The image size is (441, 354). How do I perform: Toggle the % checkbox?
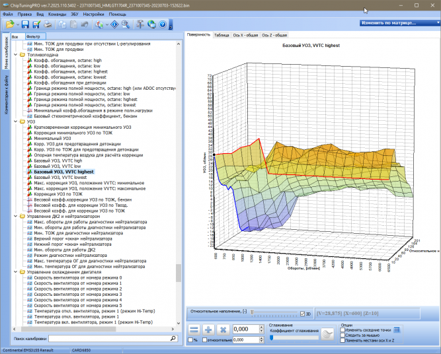point(190,340)
